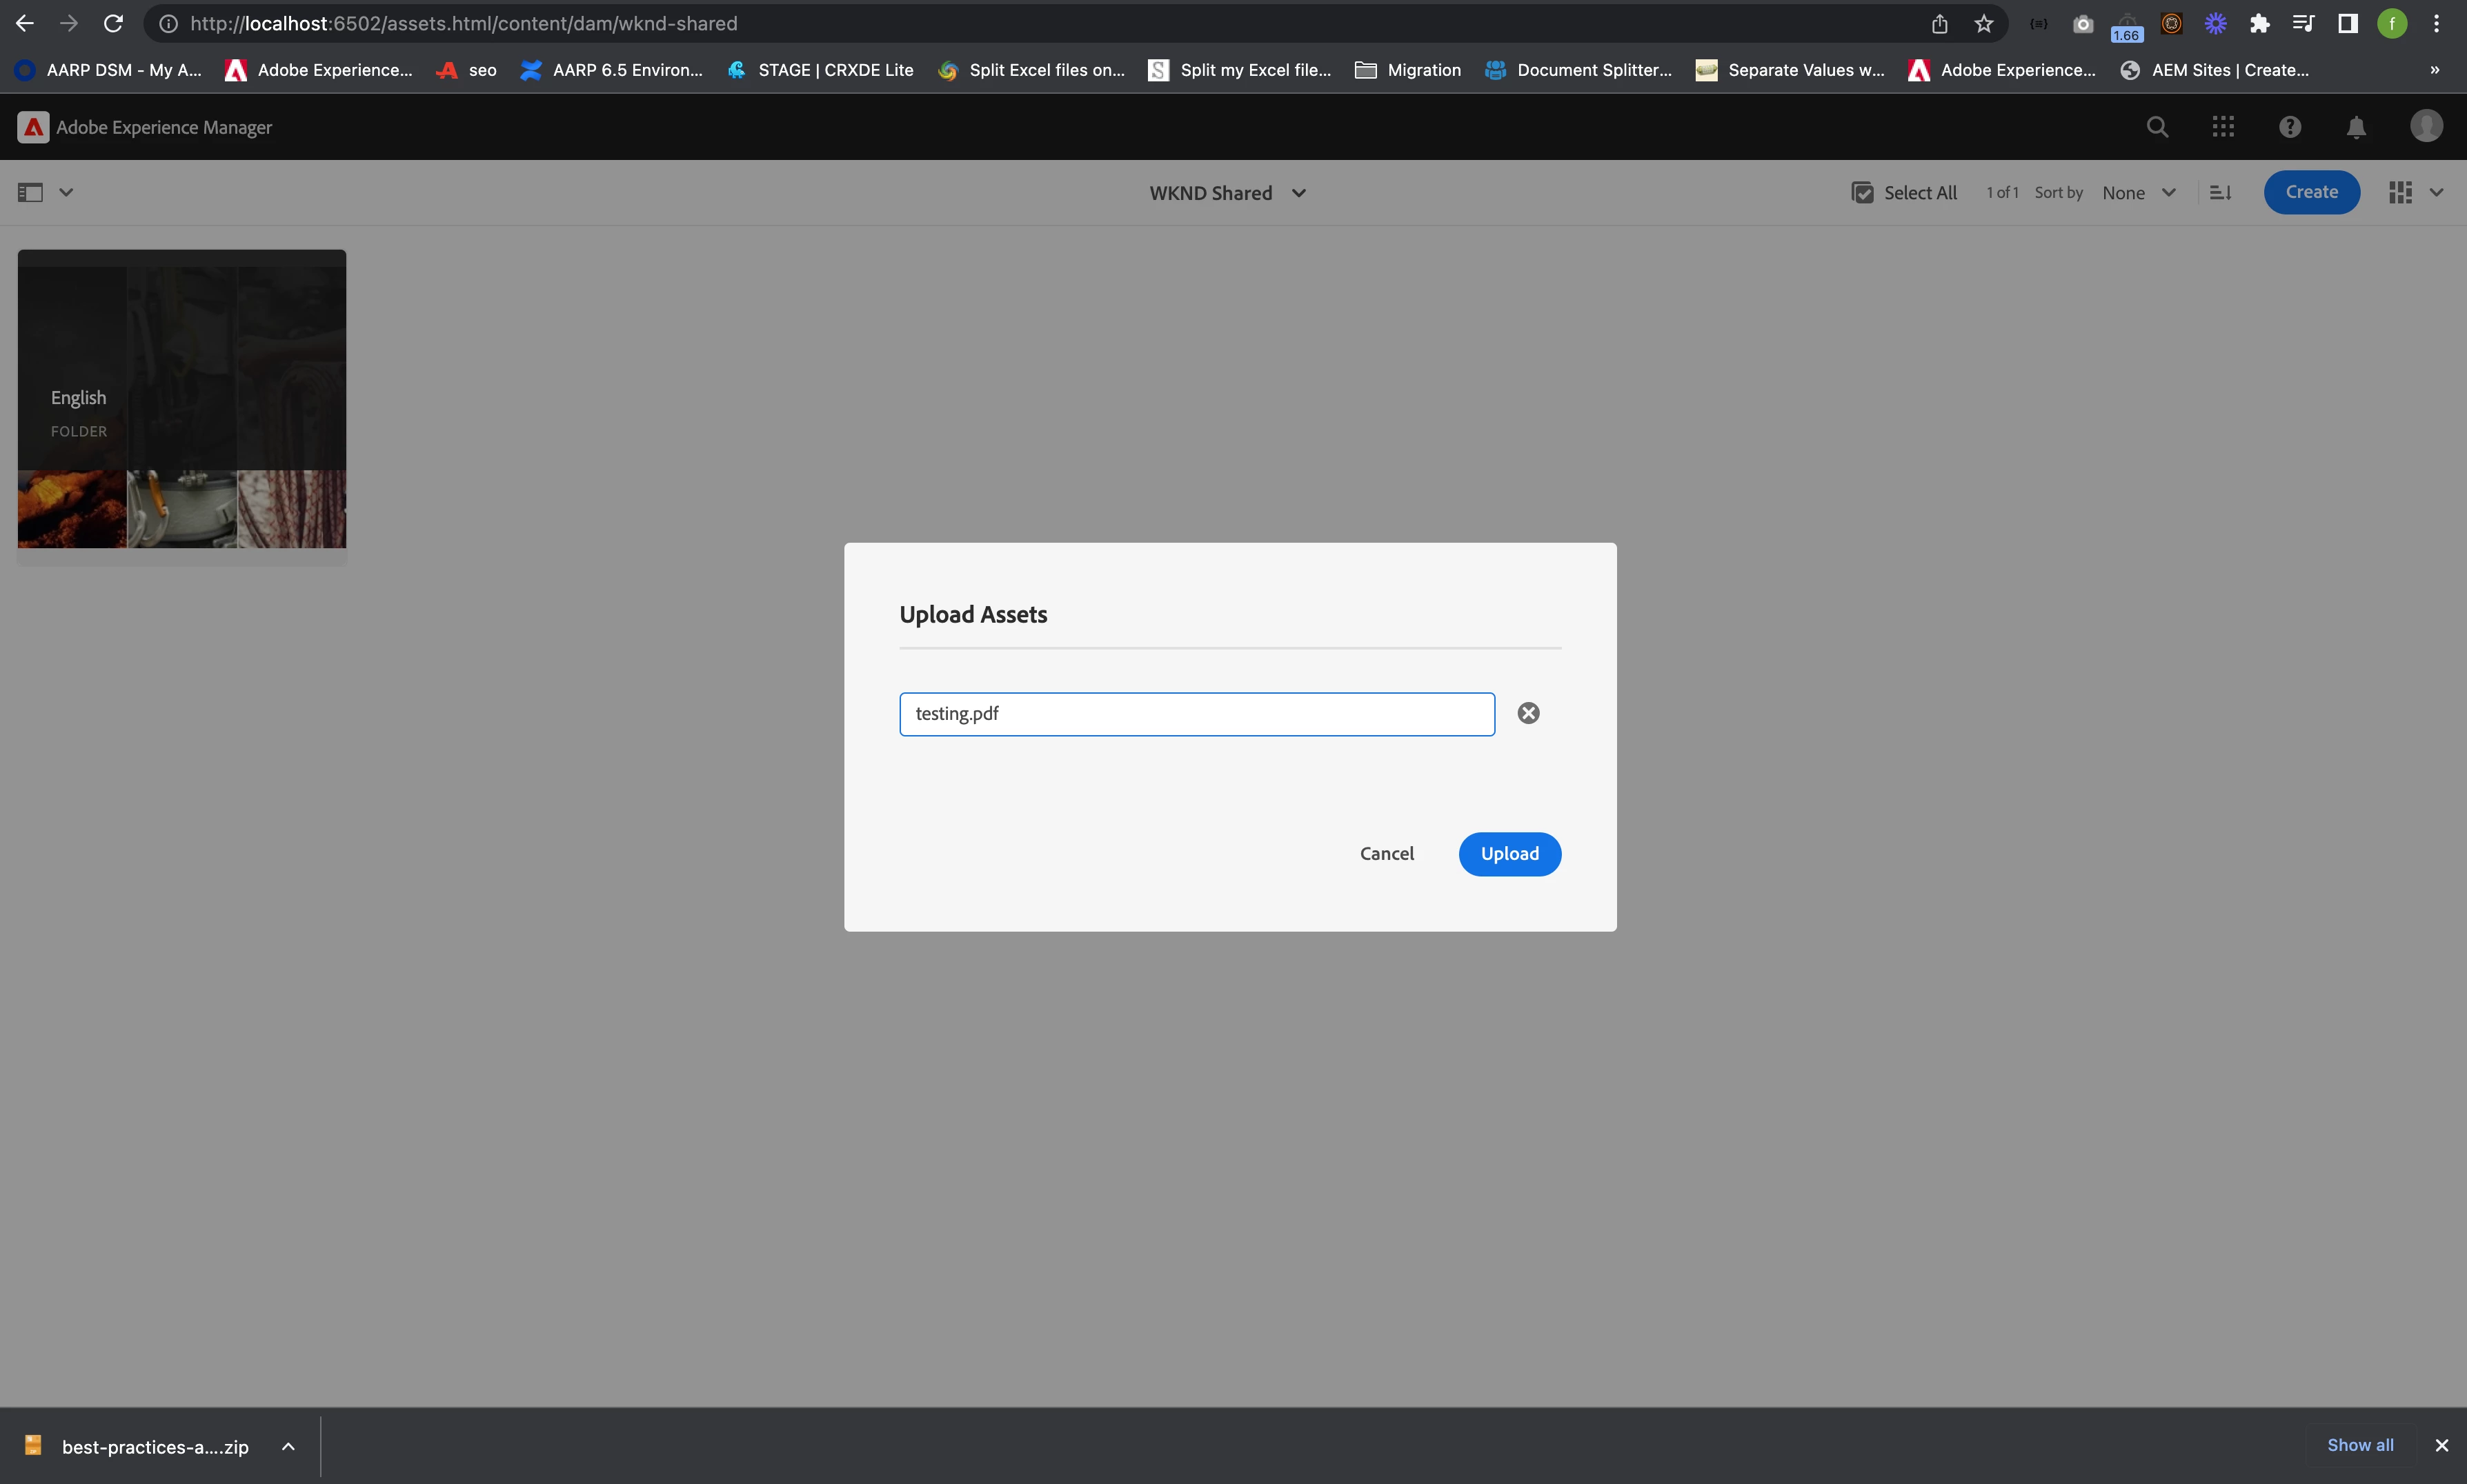The height and width of the screenshot is (1484, 2467).
Task: Toggle the rail panel icon
Action: [x=31, y=192]
